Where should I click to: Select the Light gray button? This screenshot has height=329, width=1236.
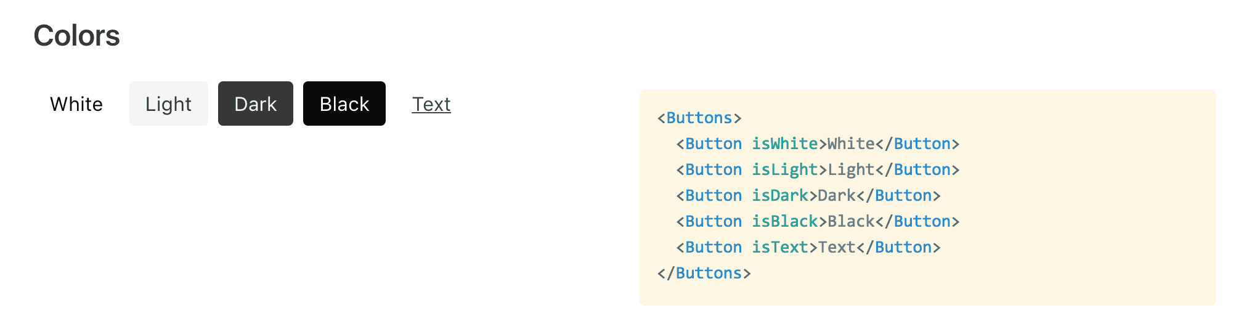(x=169, y=104)
